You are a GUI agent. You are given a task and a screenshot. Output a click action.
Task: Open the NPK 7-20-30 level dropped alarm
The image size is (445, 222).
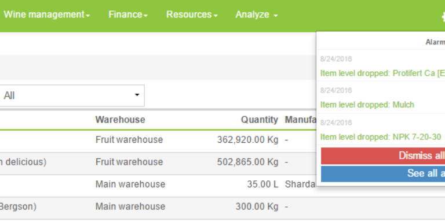[381, 137]
